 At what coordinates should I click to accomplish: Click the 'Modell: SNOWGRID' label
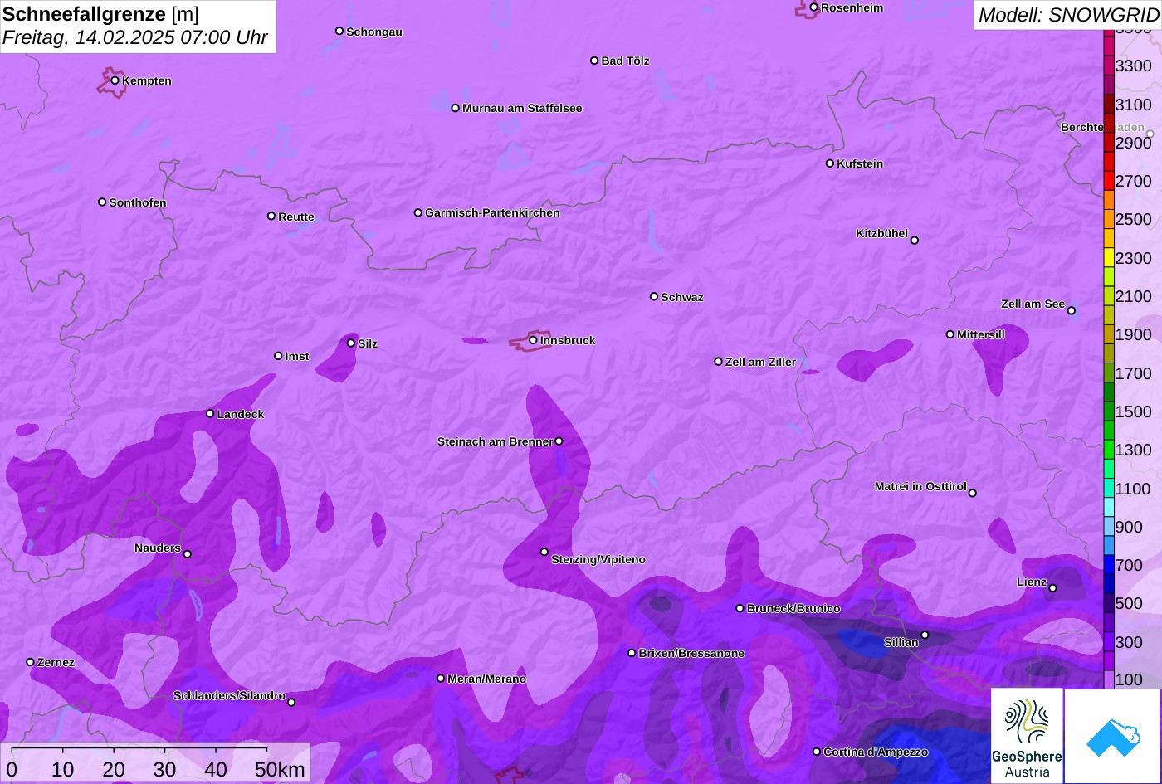pos(1068,15)
